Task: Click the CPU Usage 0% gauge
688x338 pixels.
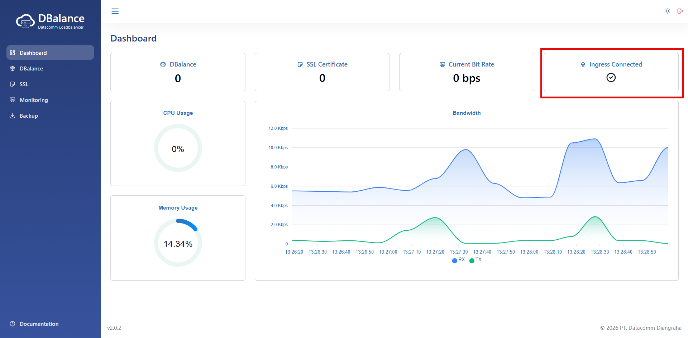Action: (178, 148)
